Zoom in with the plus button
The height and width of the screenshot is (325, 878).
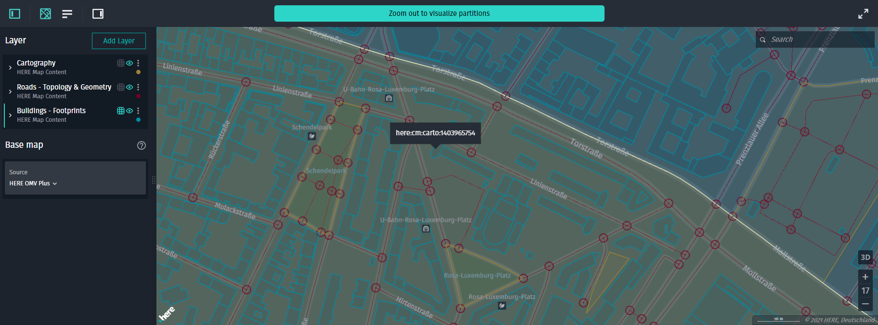tap(865, 277)
